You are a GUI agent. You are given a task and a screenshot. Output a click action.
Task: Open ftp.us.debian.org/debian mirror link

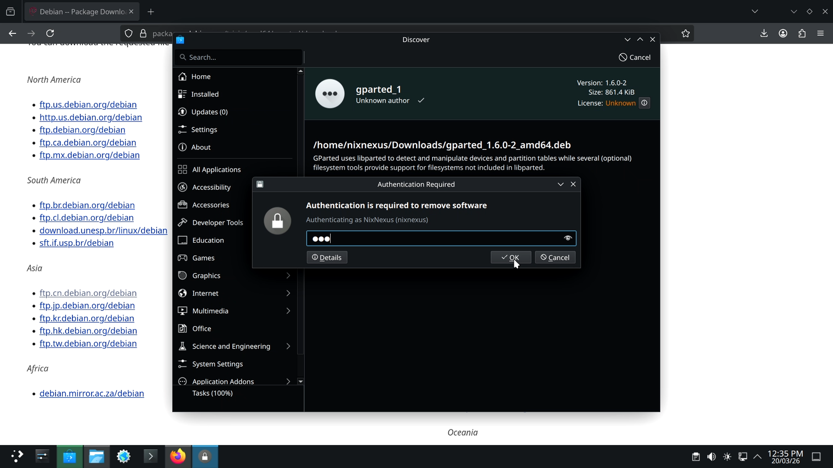click(x=88, y=105)
